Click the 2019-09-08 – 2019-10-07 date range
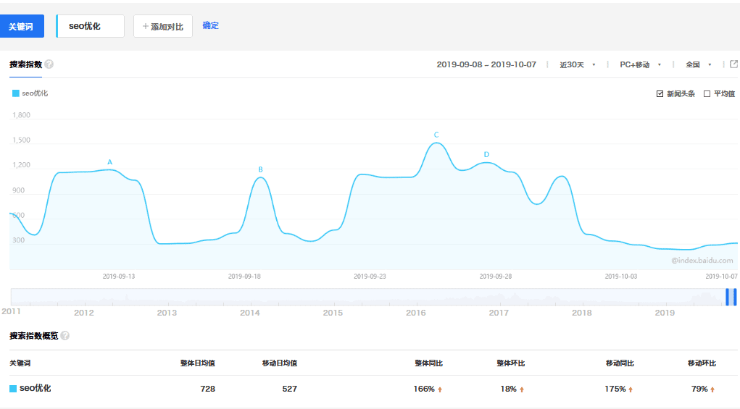The height and width of the screenshot is (409, 740). click(x=486, y=64)
